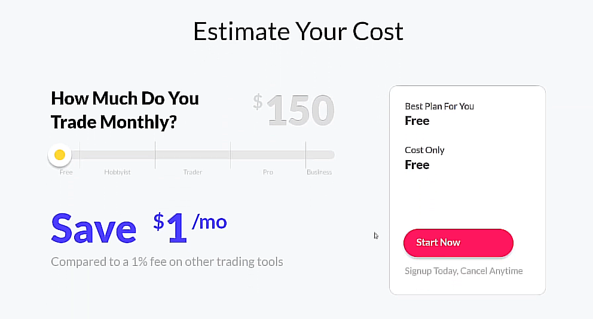The height and width of the screenshot is (319, 593).
Task: Click 'How Much Do You Trade Monthly?' heading
Action: pos(125,110)
